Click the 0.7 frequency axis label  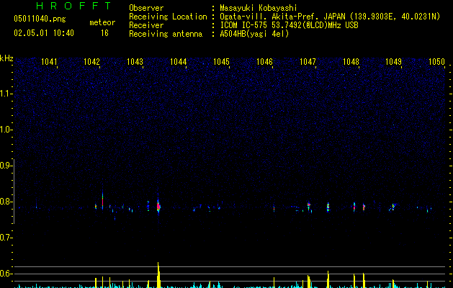click(6, 238)
